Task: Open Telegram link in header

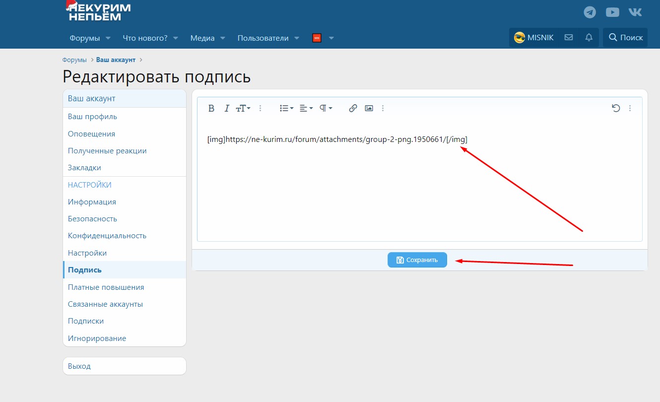Action: coord(590,12)
